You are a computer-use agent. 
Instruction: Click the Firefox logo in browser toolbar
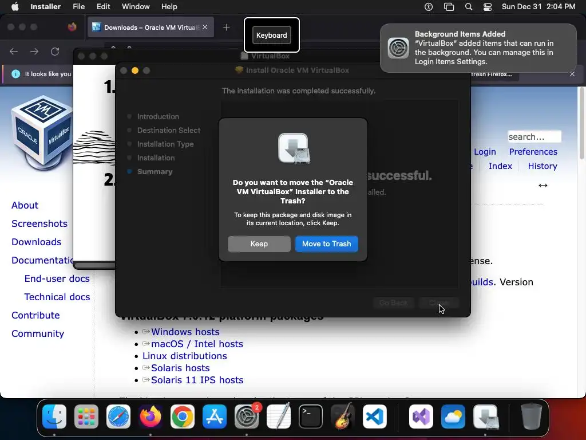(x=72, y=27)
